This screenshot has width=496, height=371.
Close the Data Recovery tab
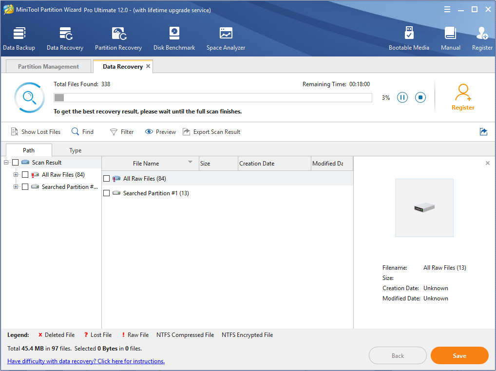[x=148, y=66]
